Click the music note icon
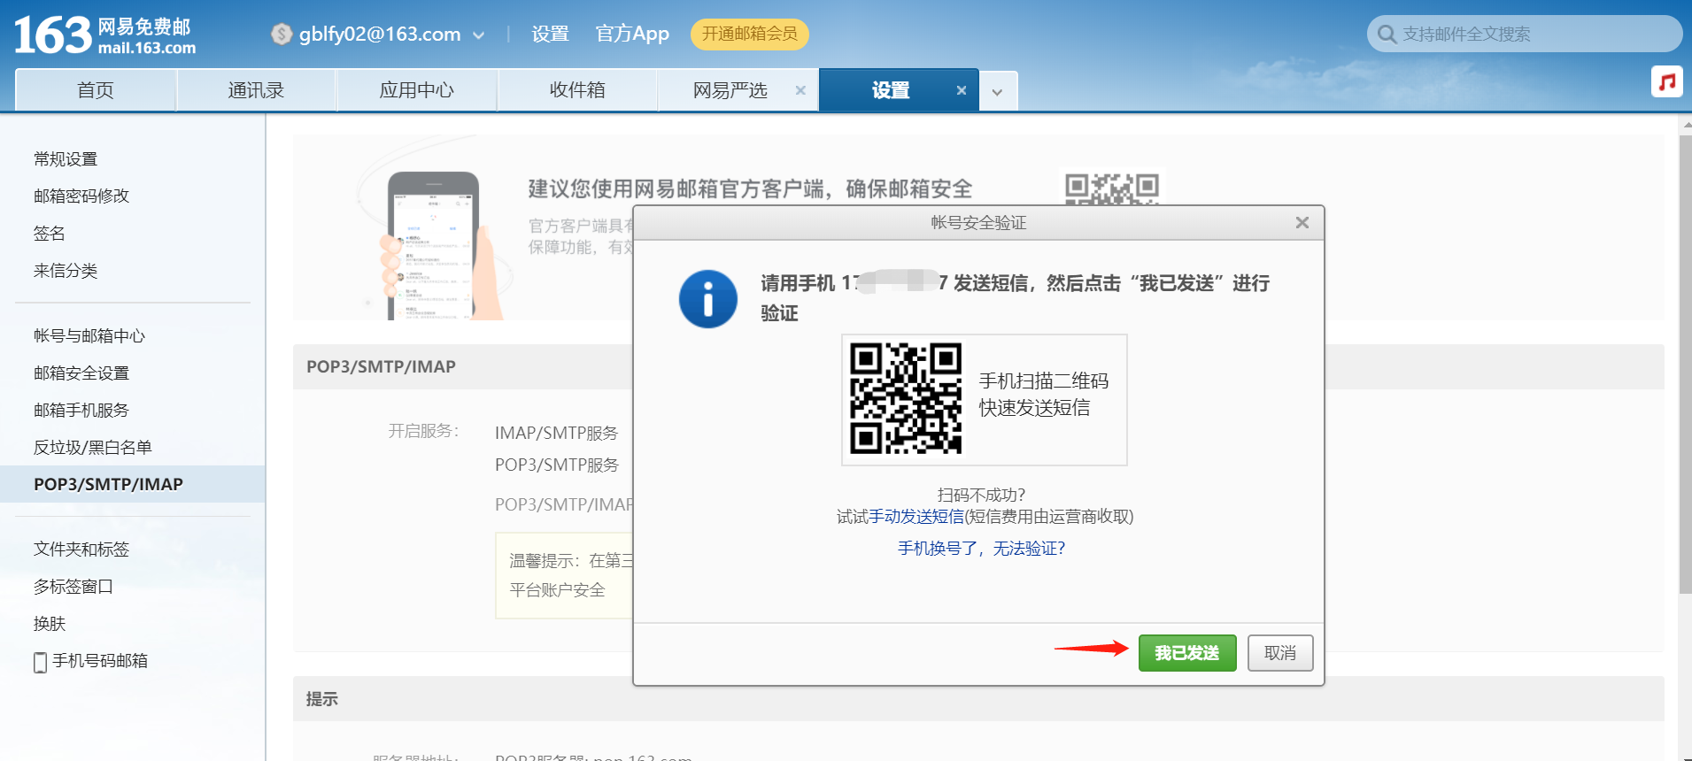This screenshot has width=1692, height=761. [1667, 81]
